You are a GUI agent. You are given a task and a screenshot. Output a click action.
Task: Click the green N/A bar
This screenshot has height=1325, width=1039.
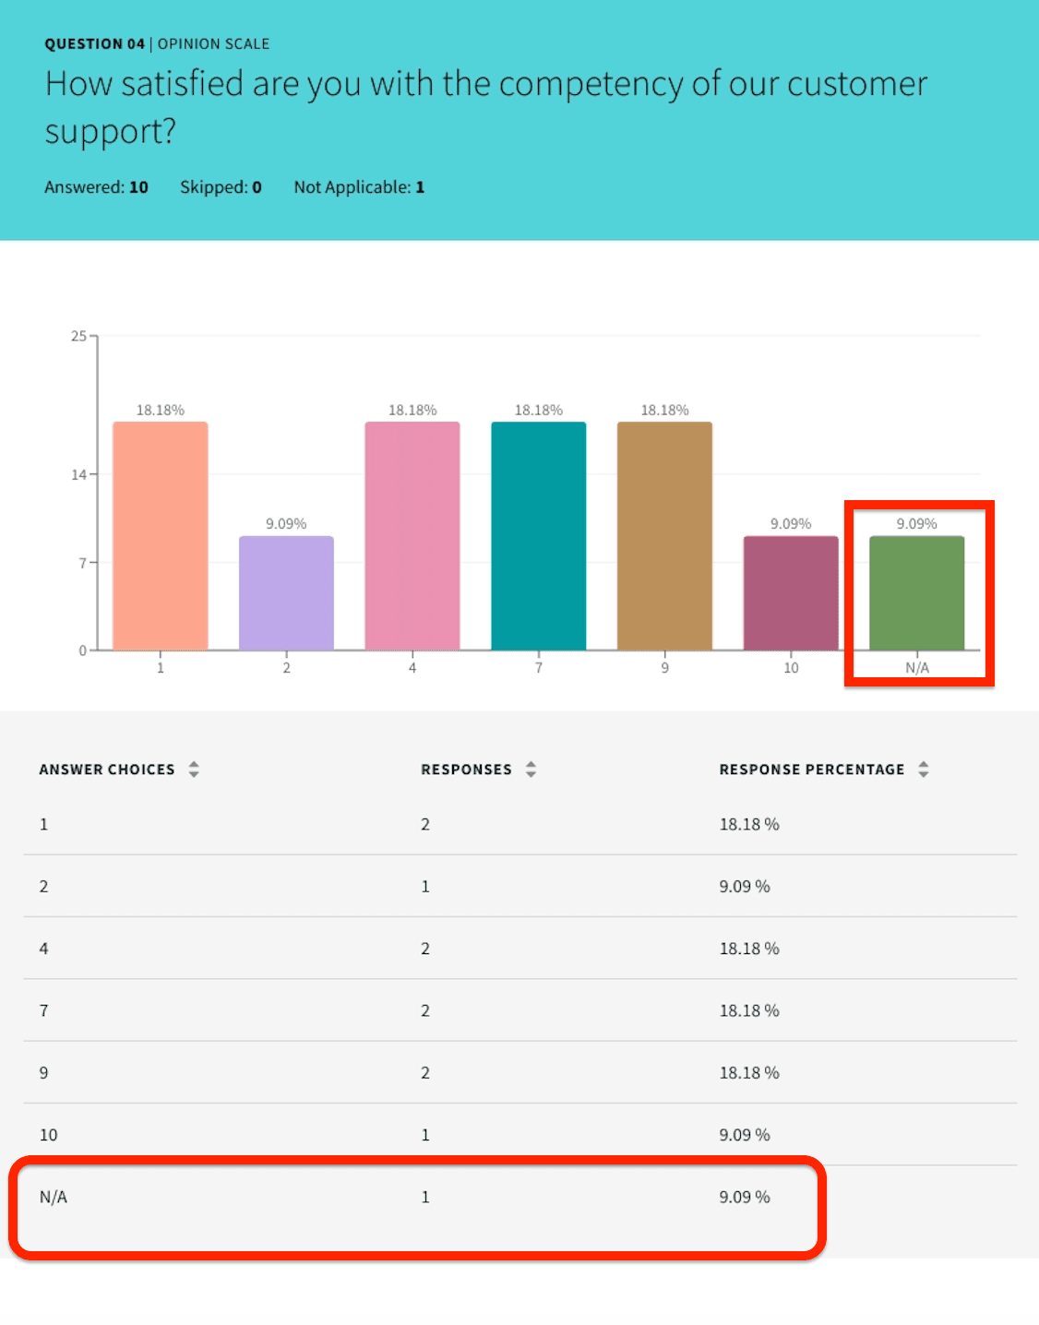tap(917, 592)
